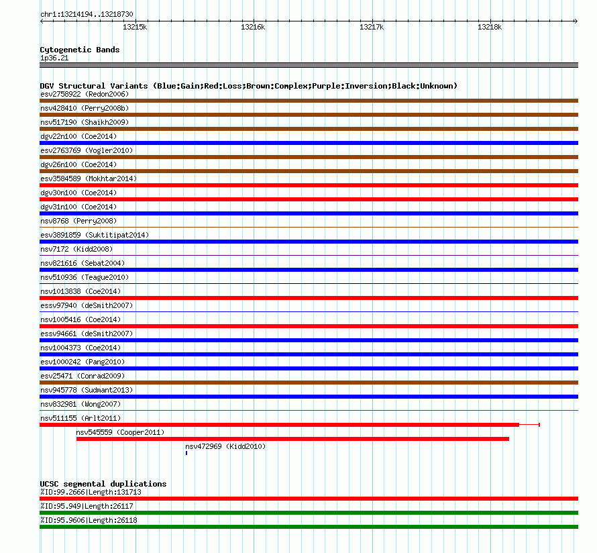Click the 13216k ruler mark
The width and height of the screenshot is (597, 553).
(253, 27)
